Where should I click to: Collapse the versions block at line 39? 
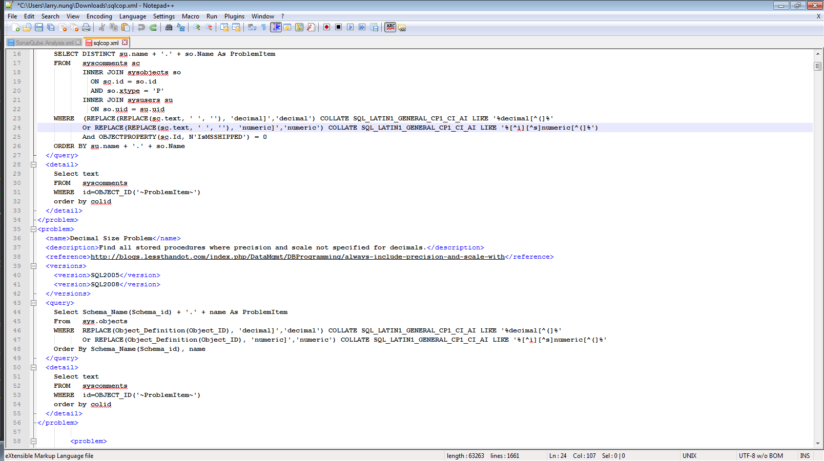tap(33, 266)
